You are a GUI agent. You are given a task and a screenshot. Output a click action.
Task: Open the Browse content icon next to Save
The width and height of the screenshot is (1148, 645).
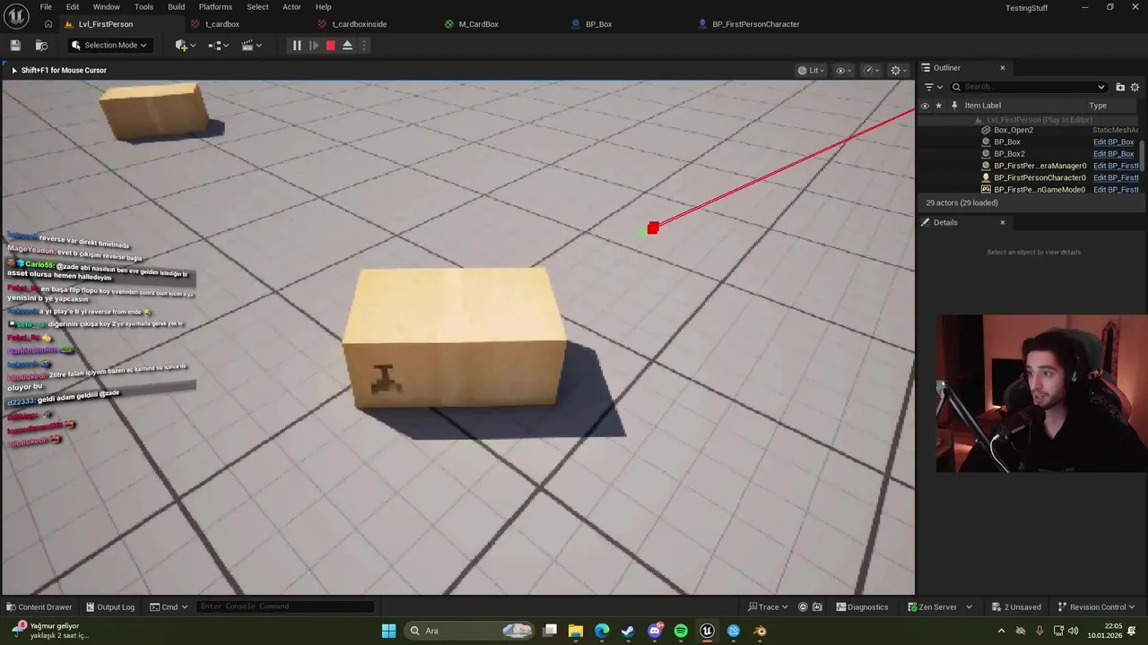coord(41,45)
